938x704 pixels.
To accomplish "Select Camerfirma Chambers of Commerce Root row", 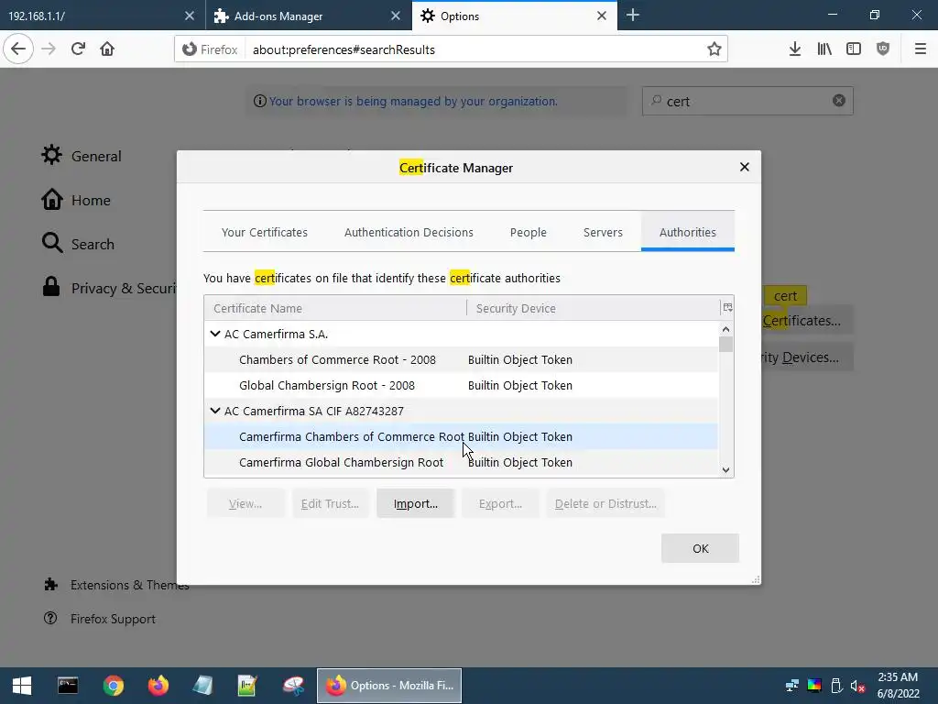I will [x=461, y=436].
